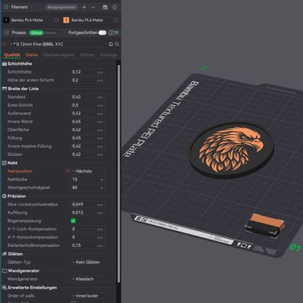Switch Prozess scope to Global
The height and width of the screenshot is (303, 303).
(36, 33)
